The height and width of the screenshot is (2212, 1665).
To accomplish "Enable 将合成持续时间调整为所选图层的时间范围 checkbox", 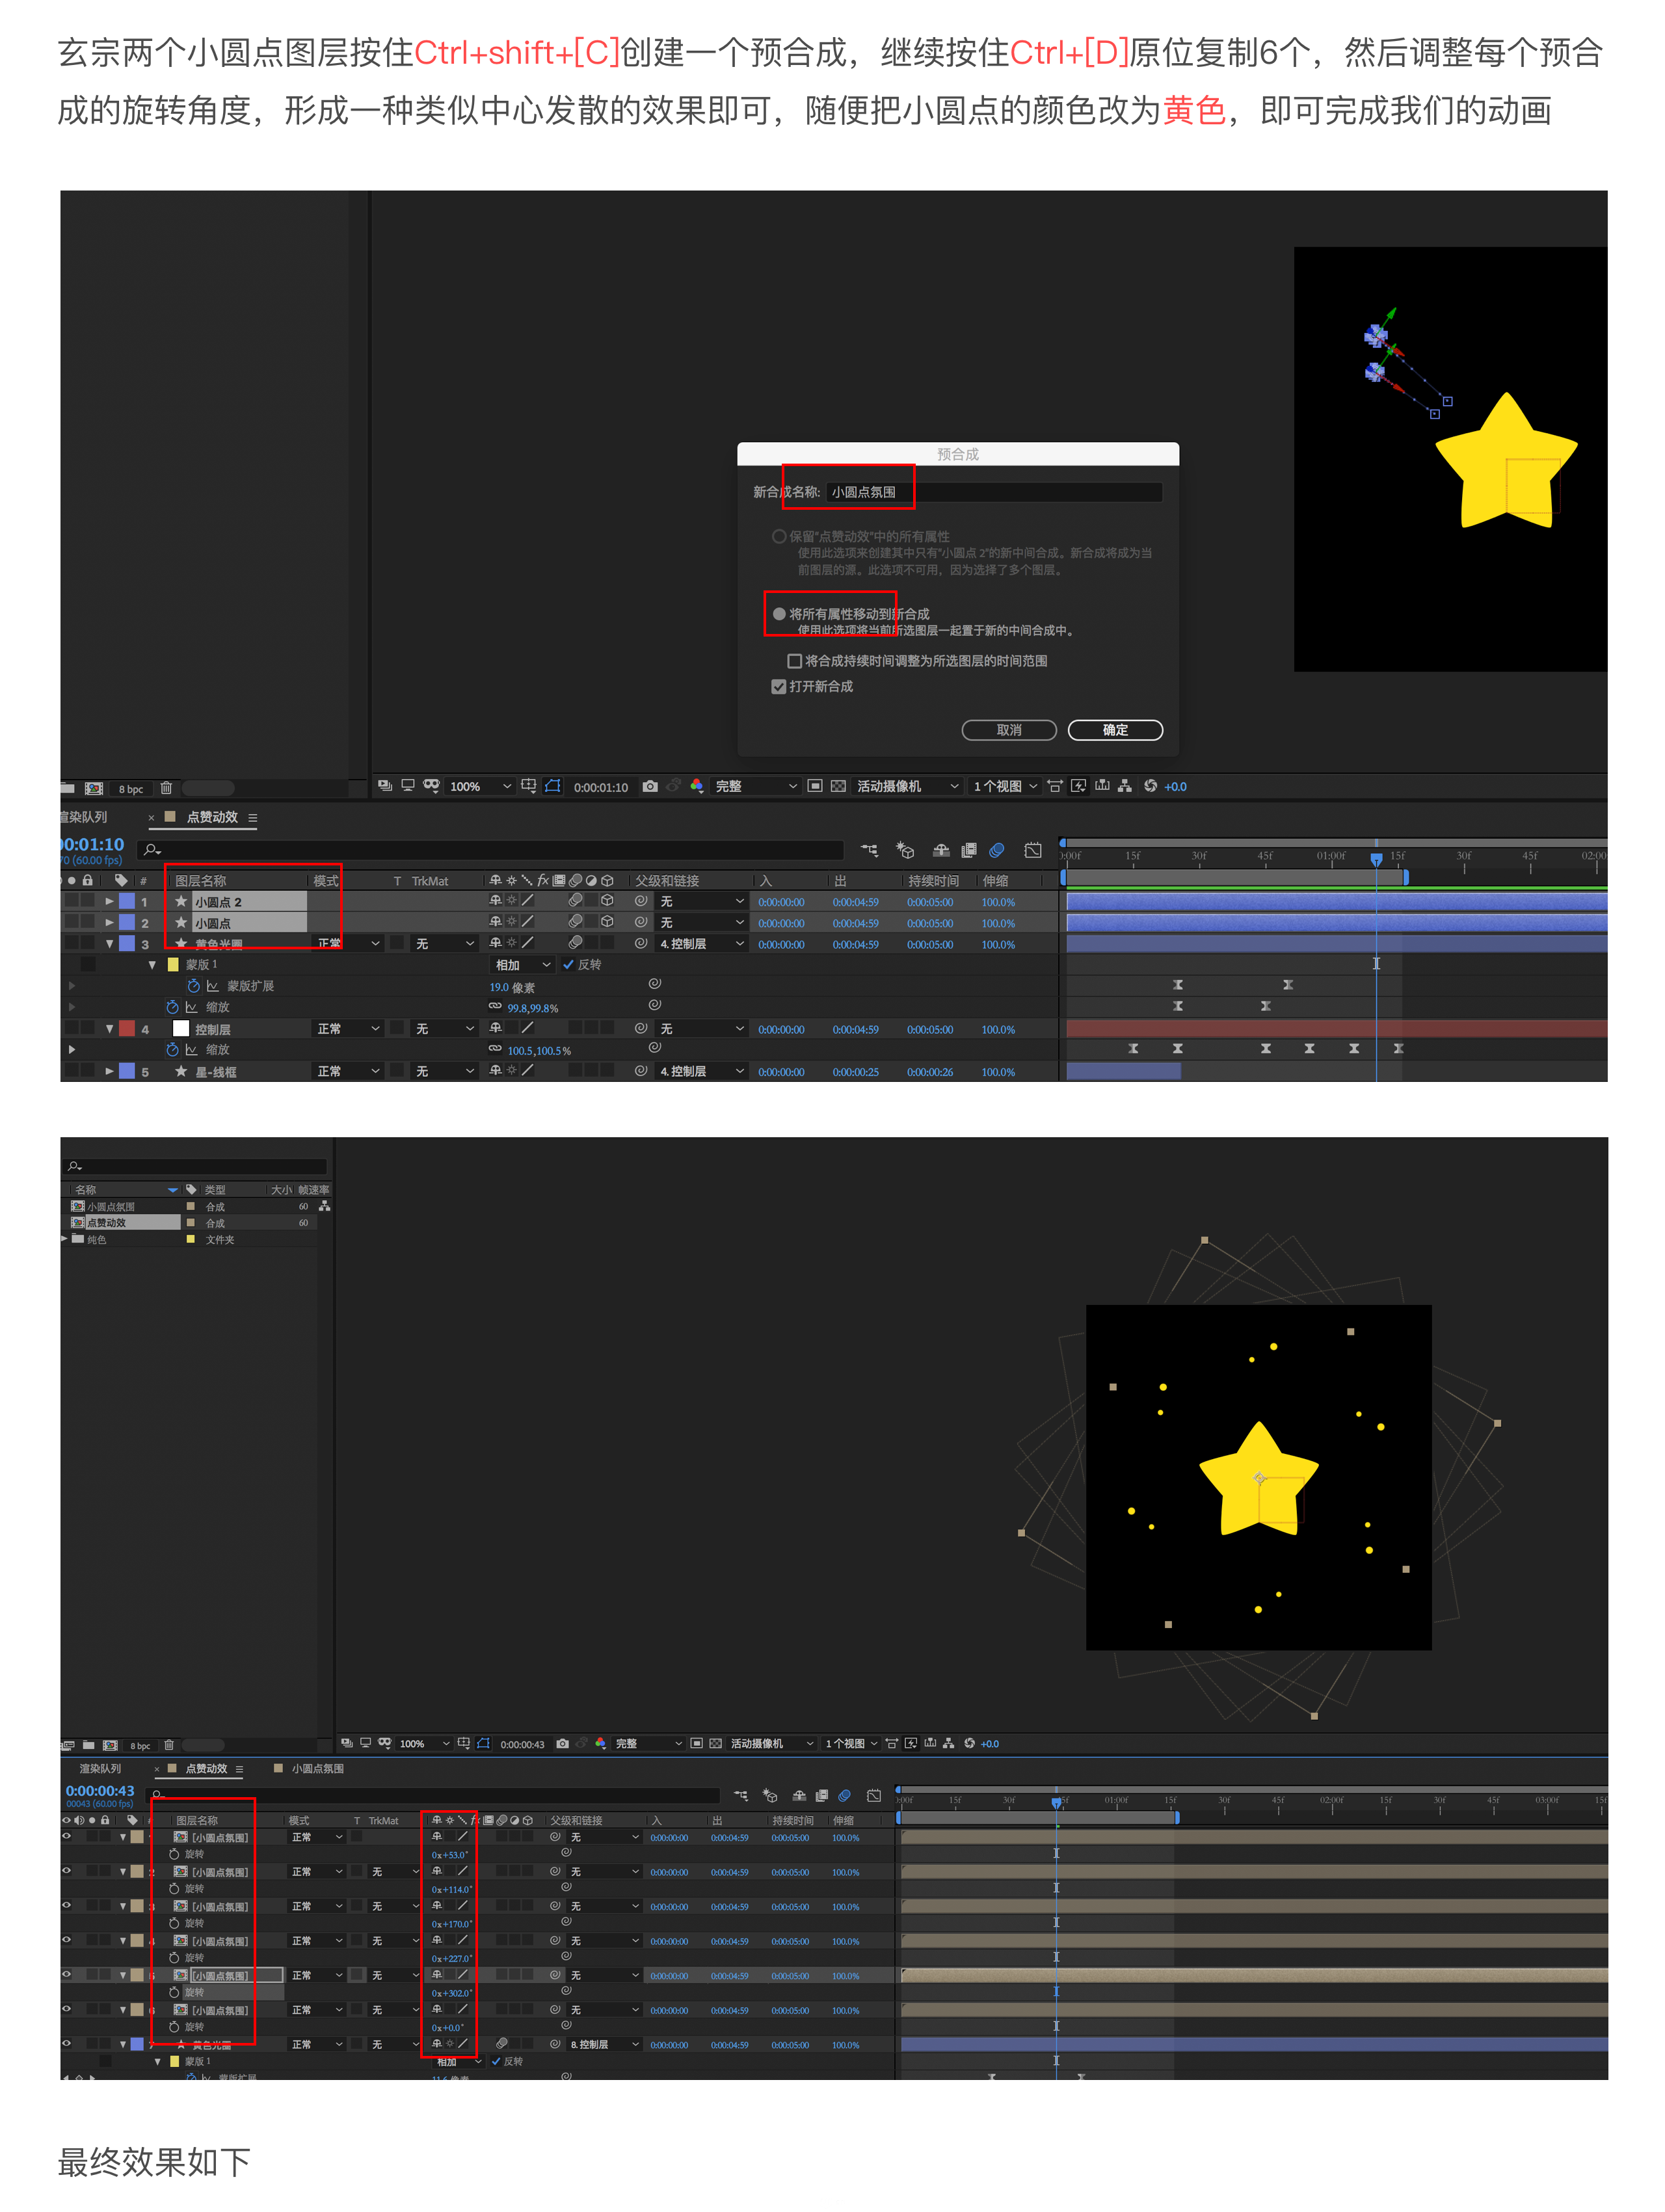I will point(794,661).
